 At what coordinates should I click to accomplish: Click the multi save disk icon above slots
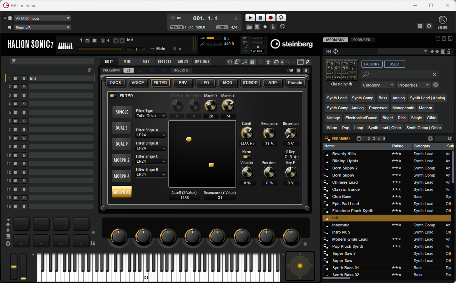point(14,61)
